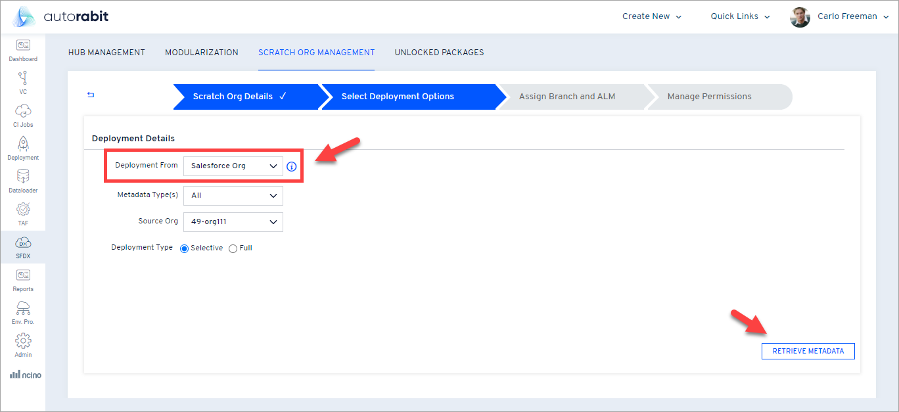The width and height of the screenshot is (899, 412).
Task: Click the back arrow above the wizard steps
Action: 90,95
